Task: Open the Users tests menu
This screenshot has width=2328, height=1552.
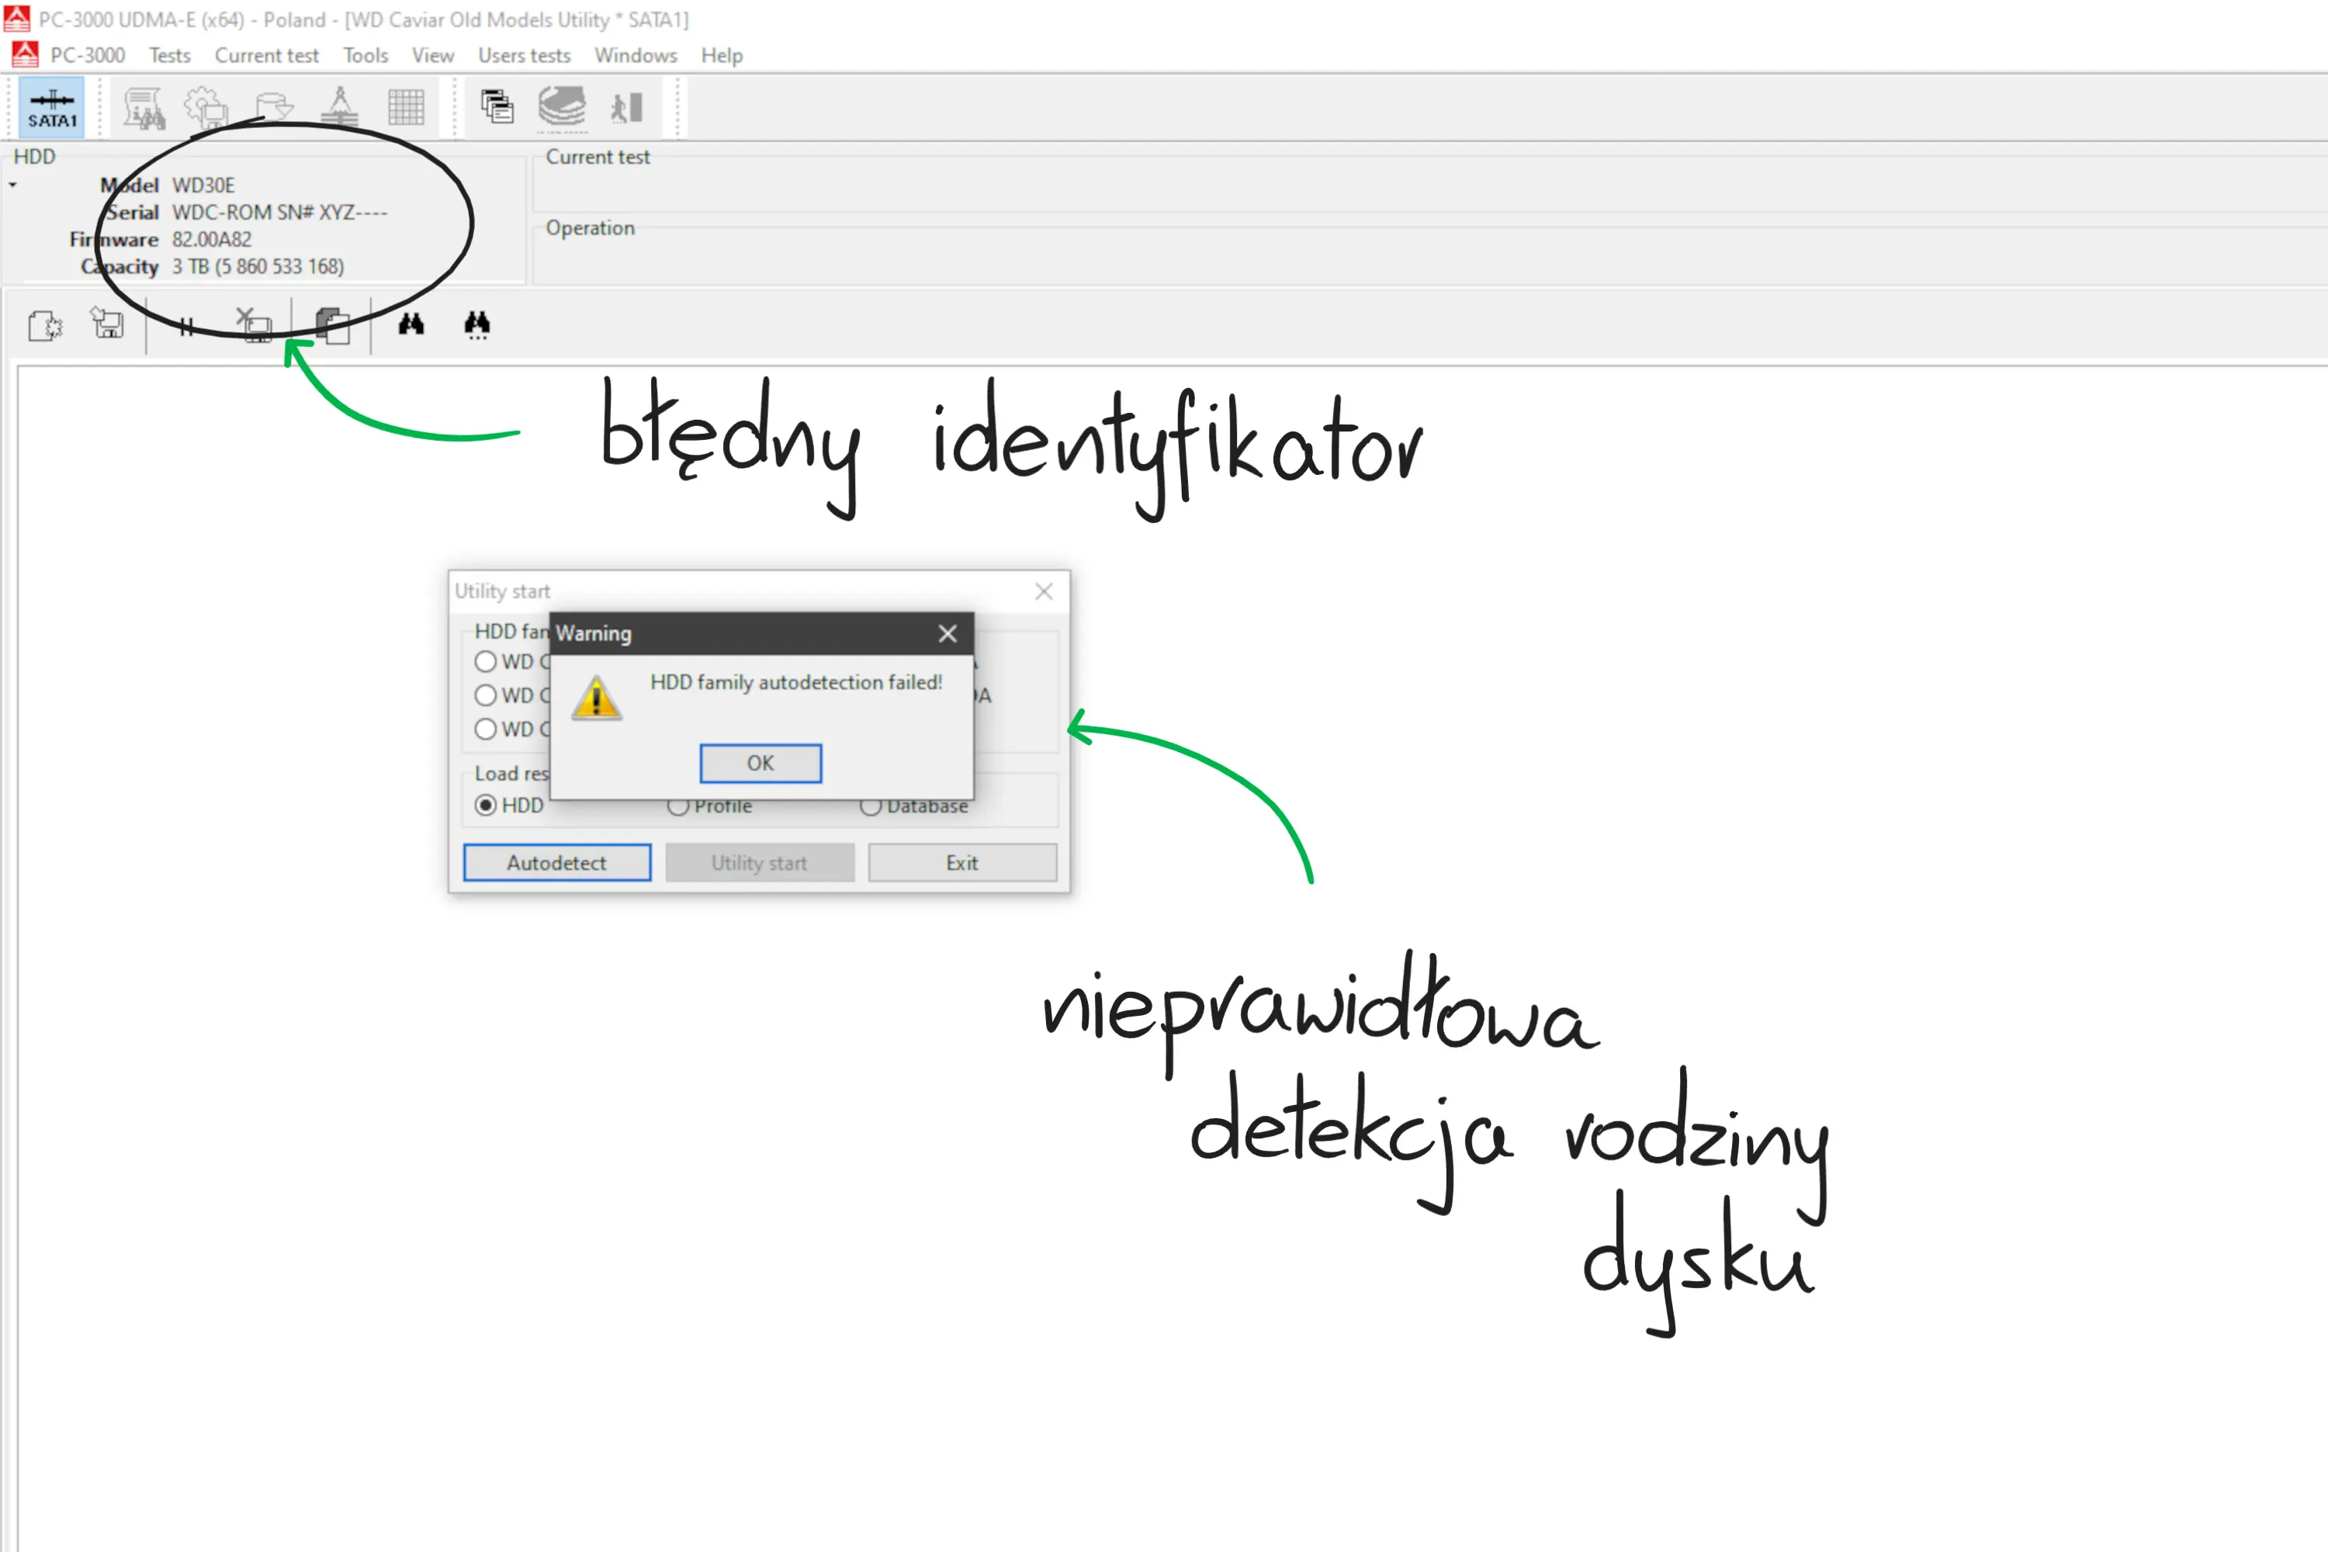Action: click(x=525, y=55)
